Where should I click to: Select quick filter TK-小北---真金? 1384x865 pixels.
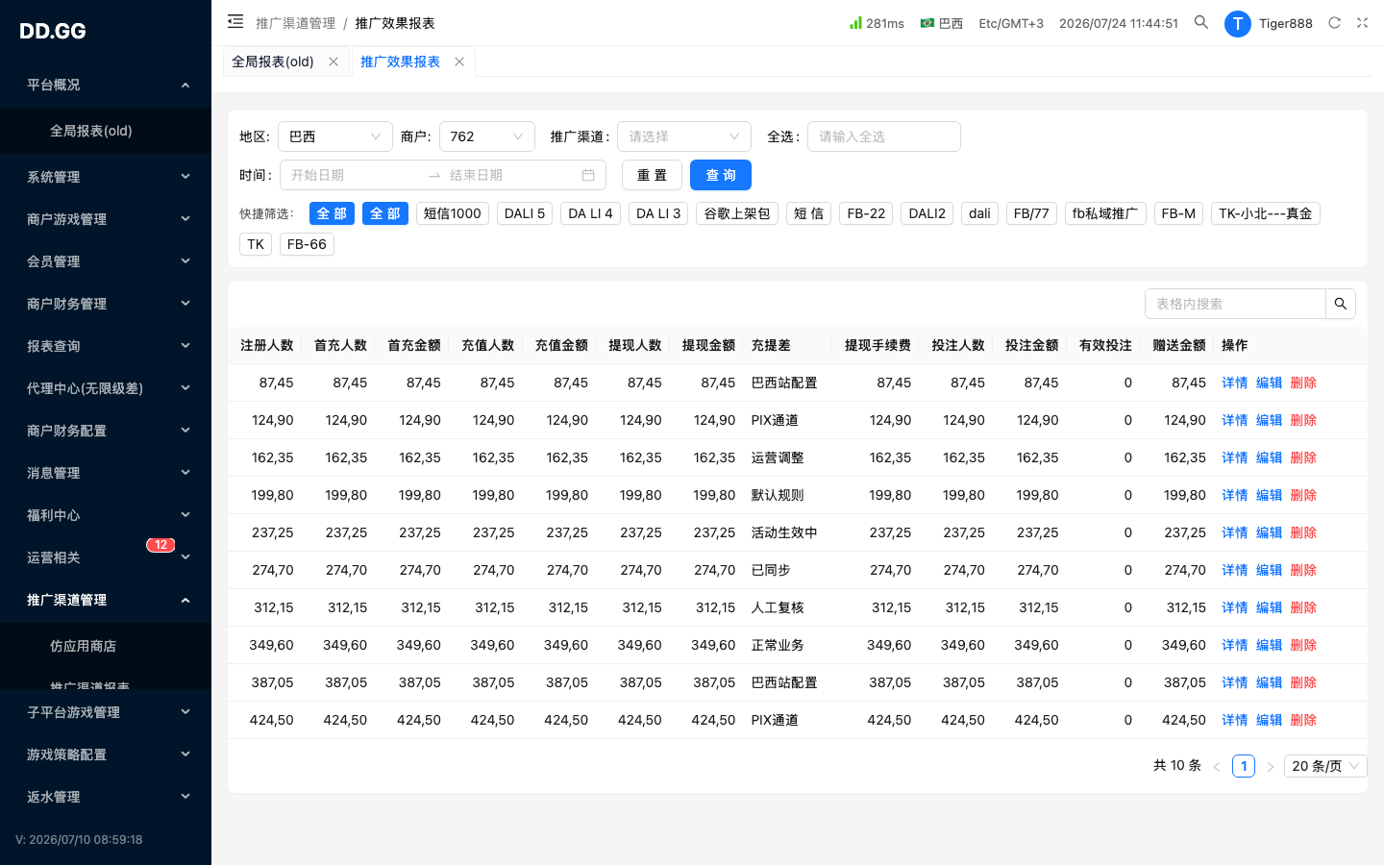coord(1266,213)
